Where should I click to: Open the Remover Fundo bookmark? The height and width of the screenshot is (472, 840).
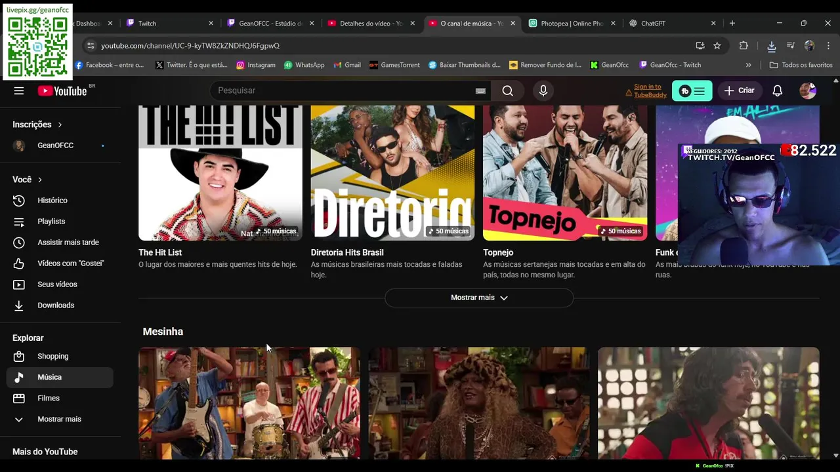[545, 65]
